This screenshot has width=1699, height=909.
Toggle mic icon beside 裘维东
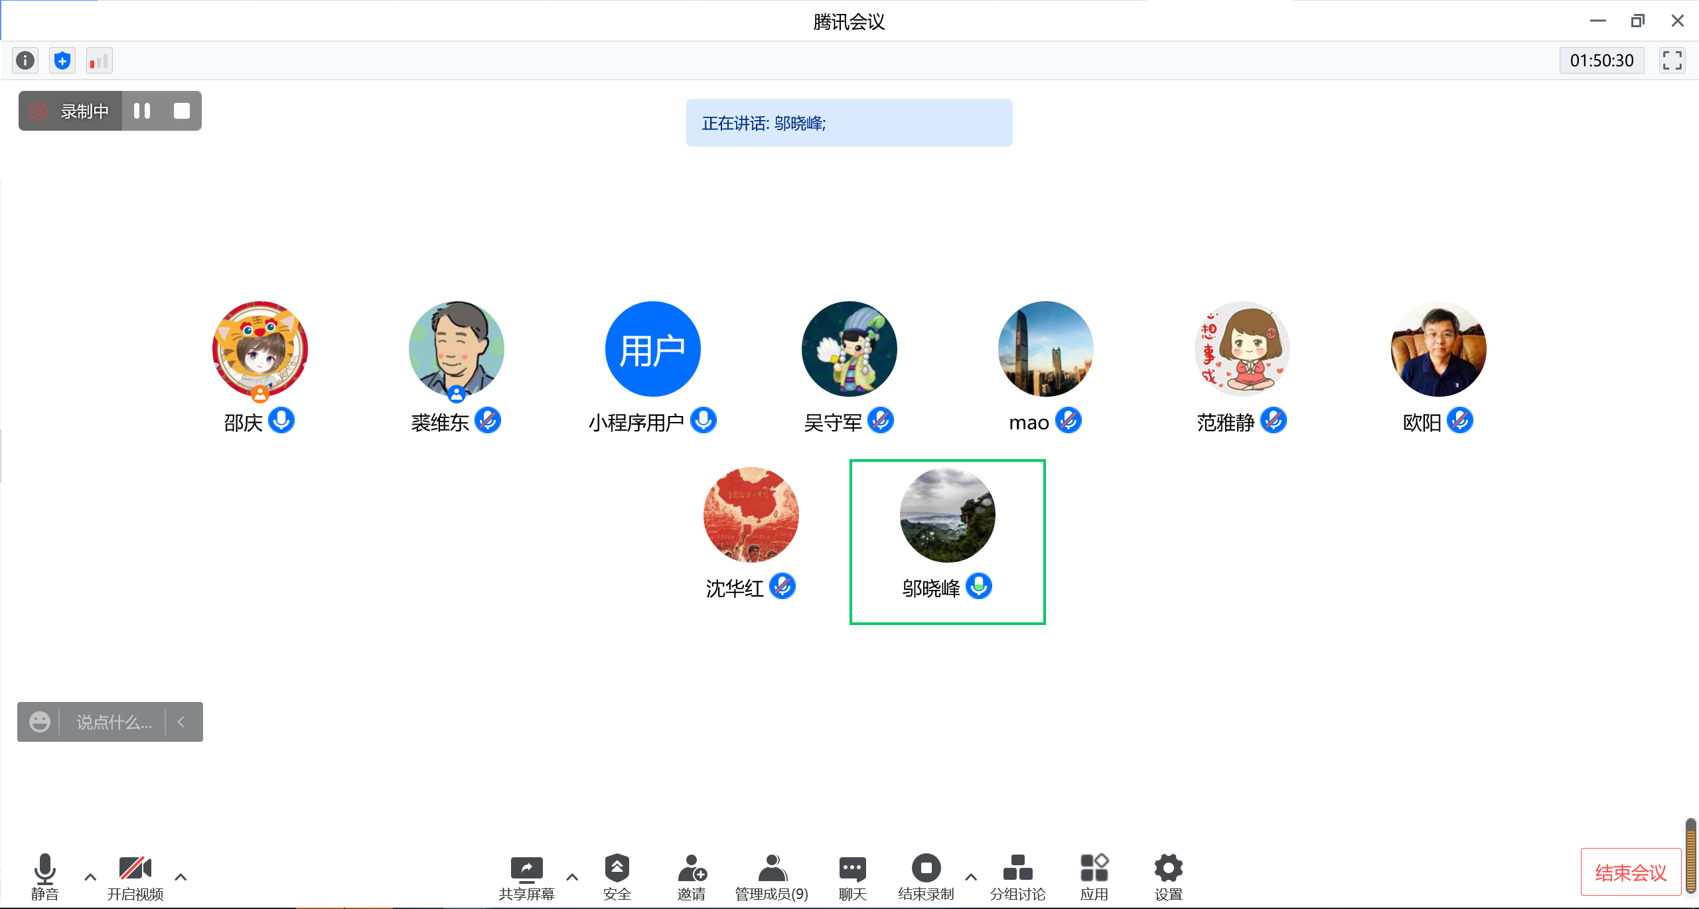click(488, 421)
